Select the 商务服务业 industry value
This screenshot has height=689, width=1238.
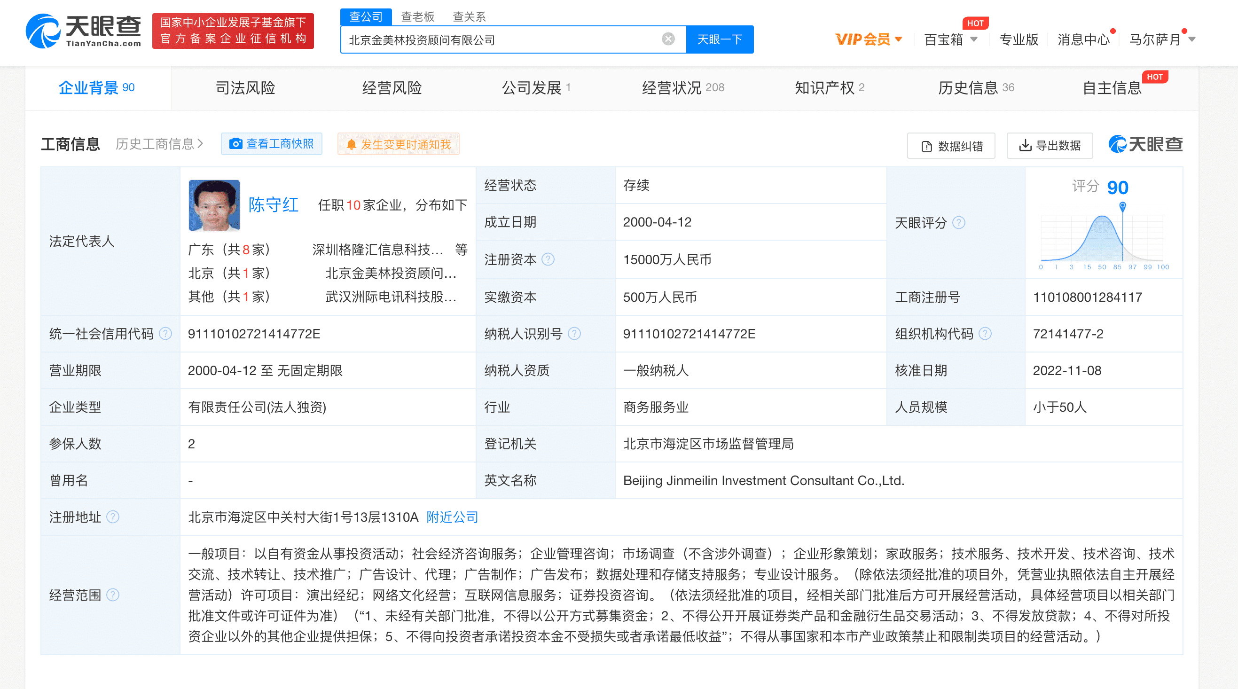click(656, 407)
